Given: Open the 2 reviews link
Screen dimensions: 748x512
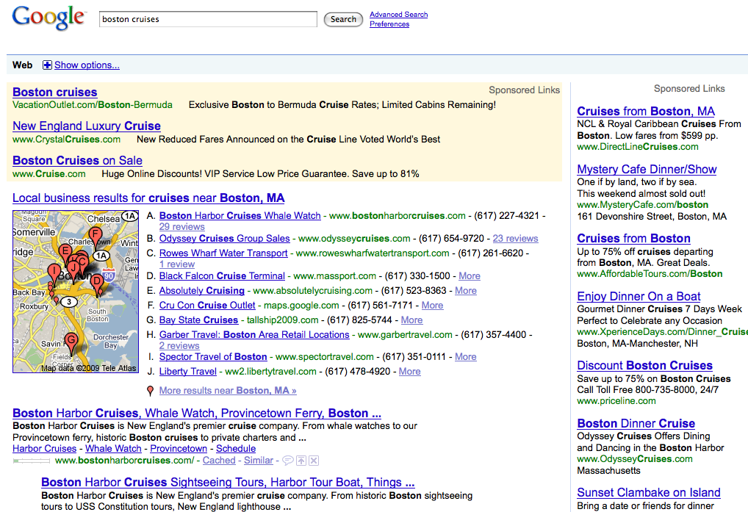Looking at the screenshot, I should click(179, 346).
